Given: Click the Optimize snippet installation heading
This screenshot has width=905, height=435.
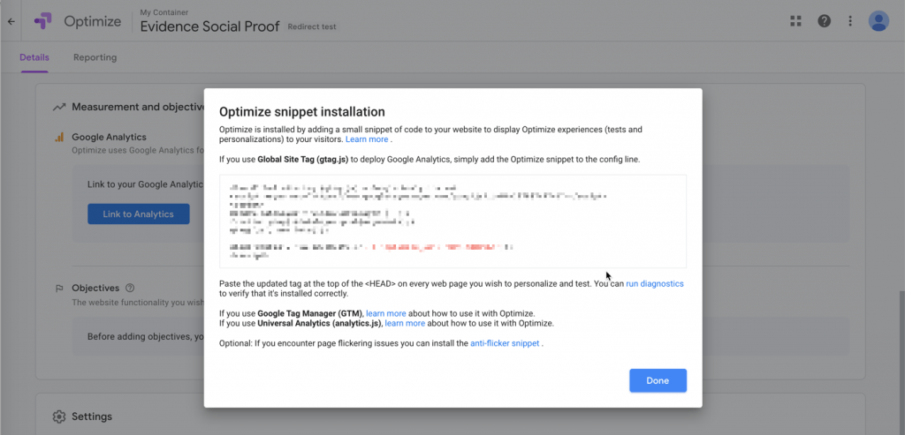Looking at the screenshot, I should click(302, 112).
